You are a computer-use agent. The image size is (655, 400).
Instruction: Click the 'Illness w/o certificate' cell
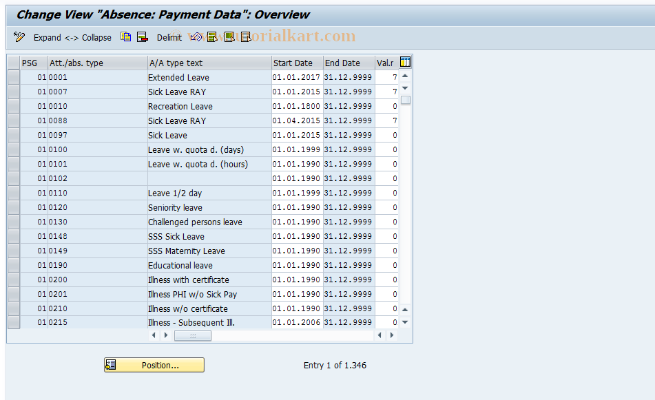point(209,308)
